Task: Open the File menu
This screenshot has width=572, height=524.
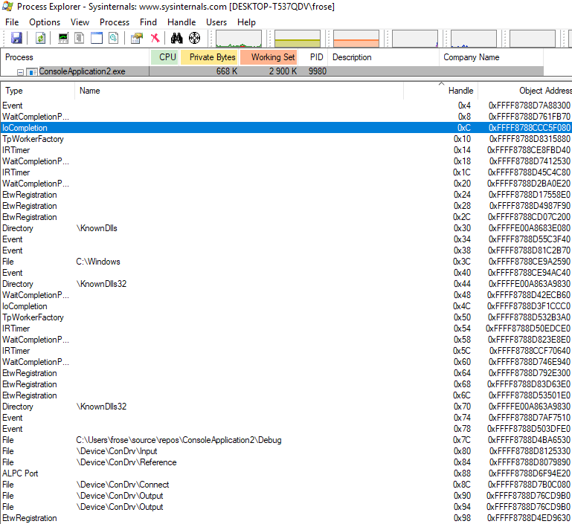Action: pos(12,22)
